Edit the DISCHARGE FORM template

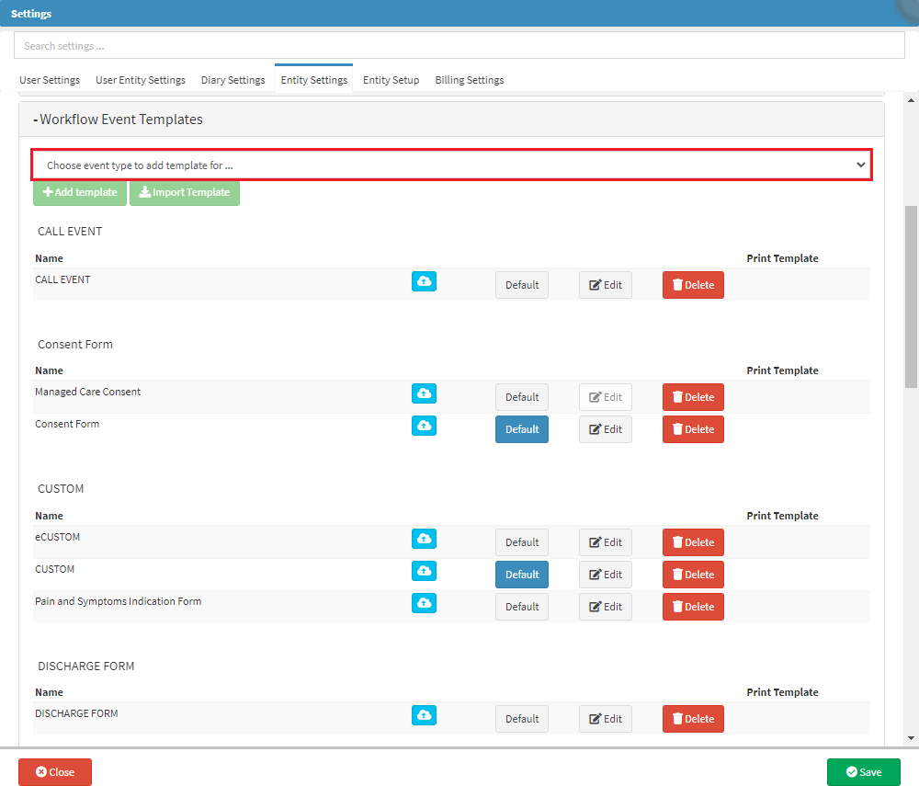click(x=605, y=719)
